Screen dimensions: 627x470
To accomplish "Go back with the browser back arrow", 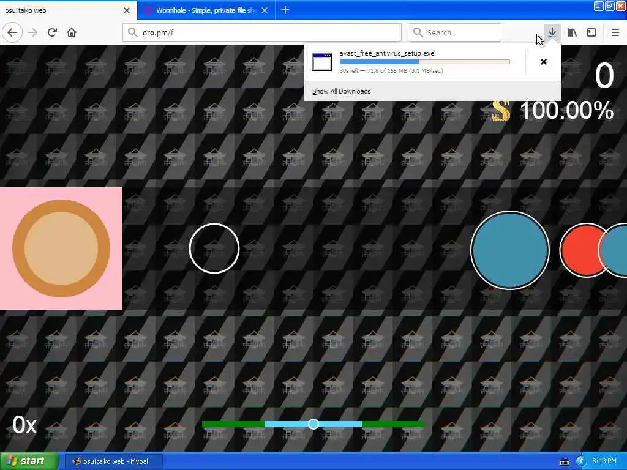I will pos(12,32).
